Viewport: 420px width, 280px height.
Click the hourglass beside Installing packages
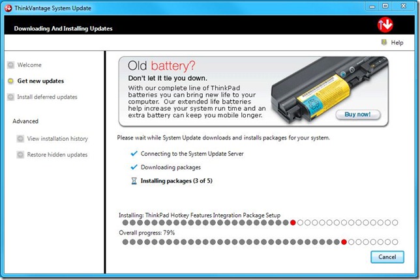[134, 181]
